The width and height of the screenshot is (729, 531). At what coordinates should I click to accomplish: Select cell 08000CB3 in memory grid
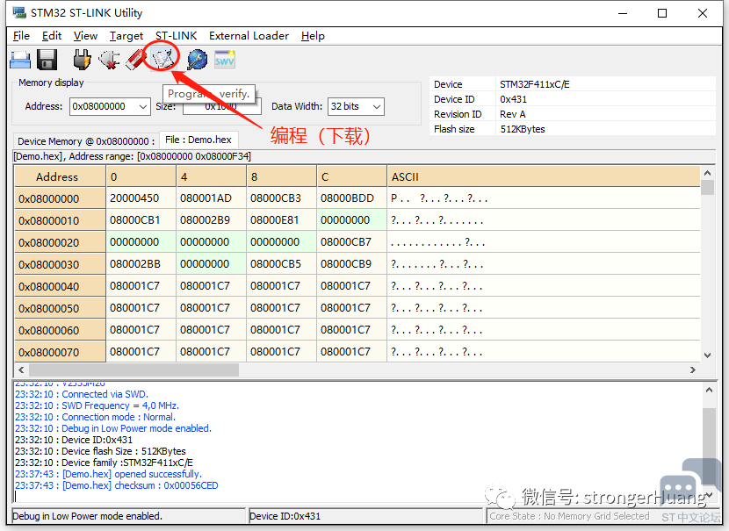click(281, 198)
